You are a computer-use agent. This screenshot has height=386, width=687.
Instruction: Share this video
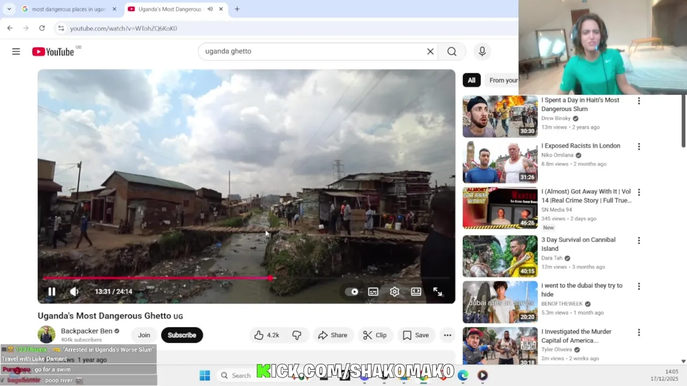[333, 335]
